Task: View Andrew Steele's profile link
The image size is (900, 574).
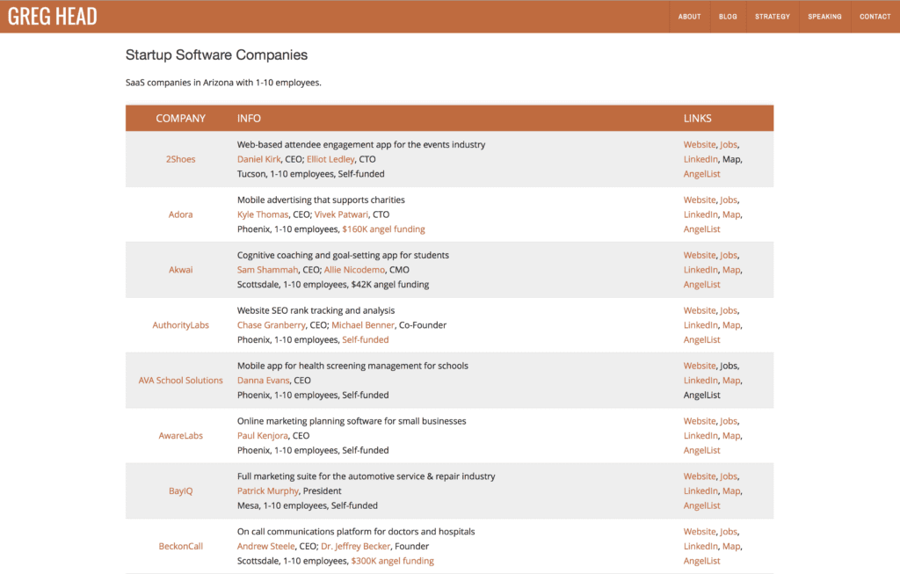Action: [x=265, y=546]
